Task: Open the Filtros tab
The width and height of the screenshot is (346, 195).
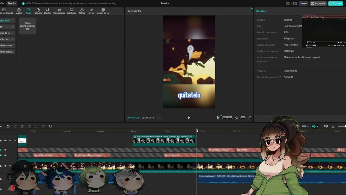Action: point(82,11)
